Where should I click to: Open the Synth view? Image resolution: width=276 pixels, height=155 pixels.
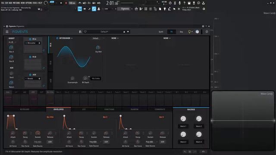pyautogui.click(x=161, y=32)
